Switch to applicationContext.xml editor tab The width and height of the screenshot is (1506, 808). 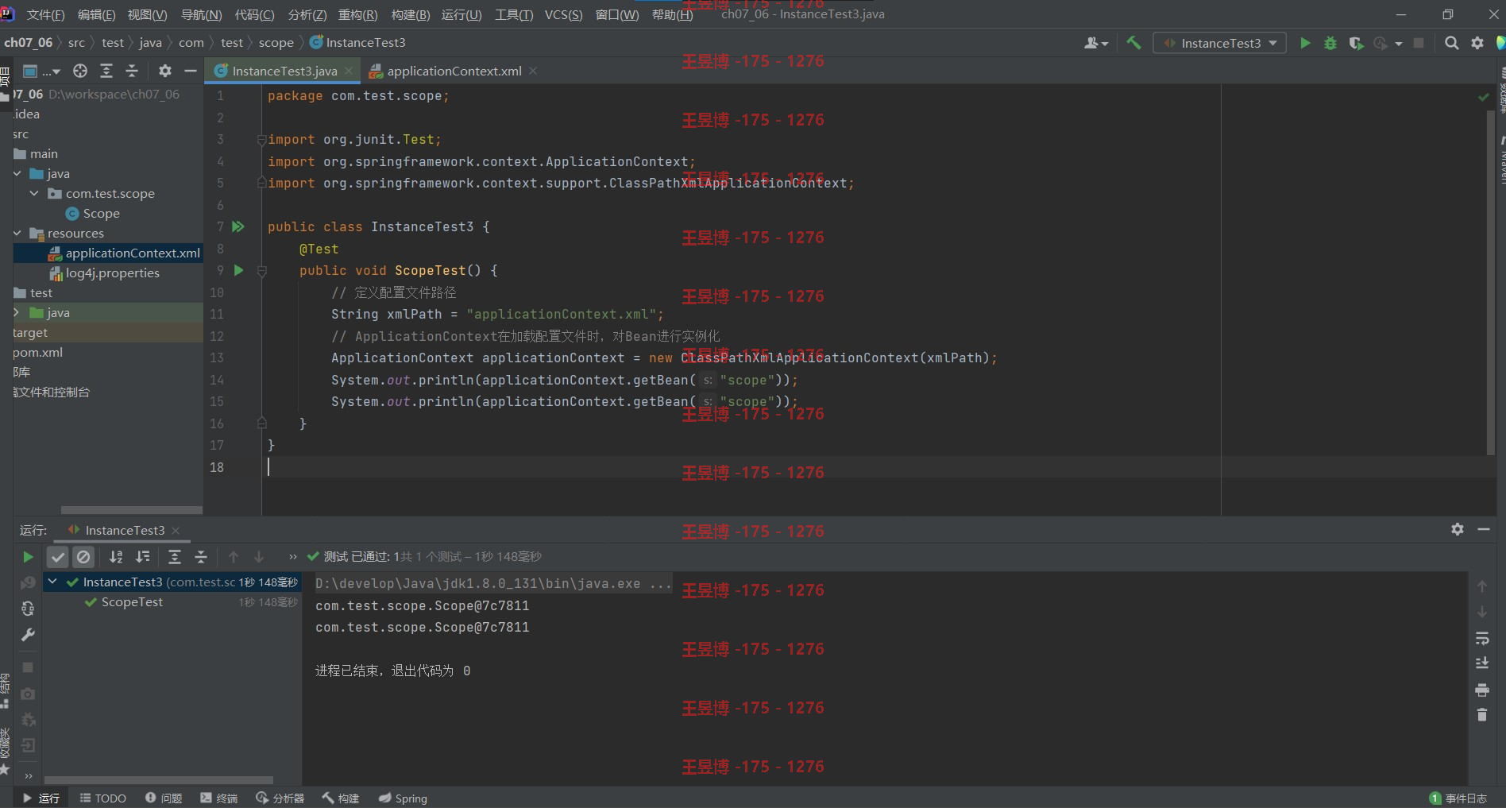click(454, 71)
